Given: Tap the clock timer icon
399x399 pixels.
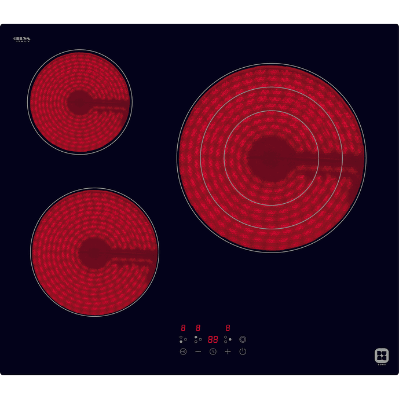Looking at the screenshot, I should [213, 352].
